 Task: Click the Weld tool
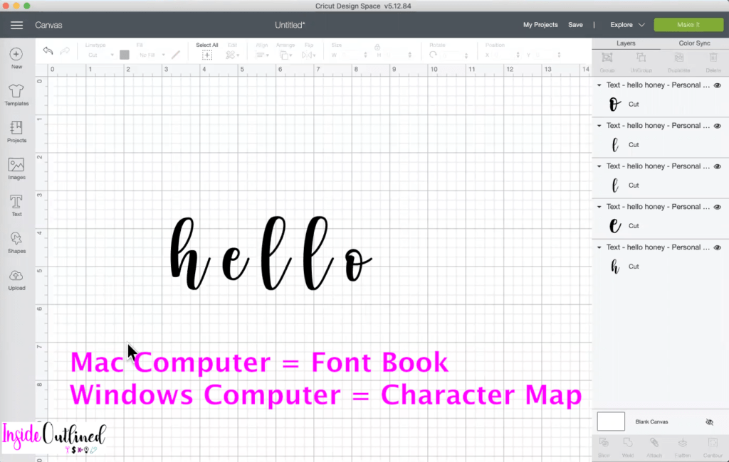[x=628, y=443]
